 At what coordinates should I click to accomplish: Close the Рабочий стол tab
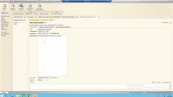click(x=25, y=17)
